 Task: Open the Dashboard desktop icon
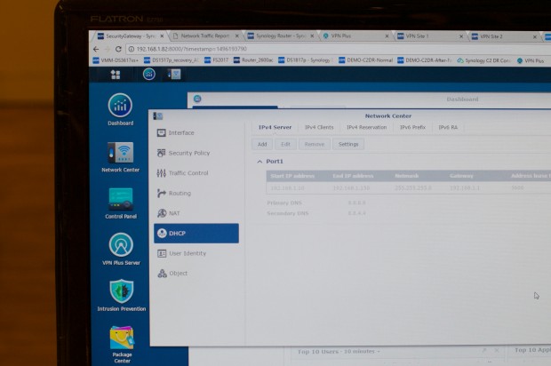[120, 107]
